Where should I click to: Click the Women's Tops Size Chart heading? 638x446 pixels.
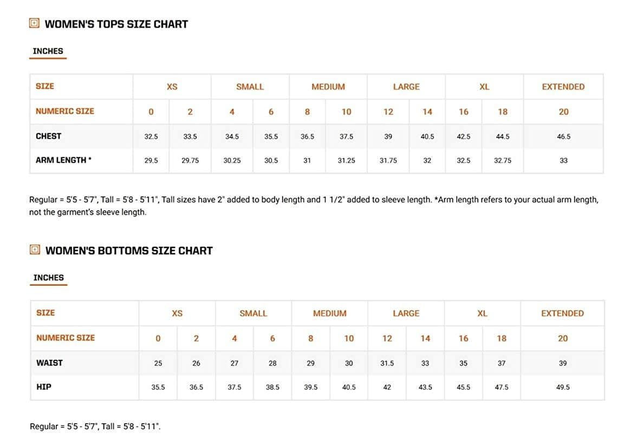116,24
